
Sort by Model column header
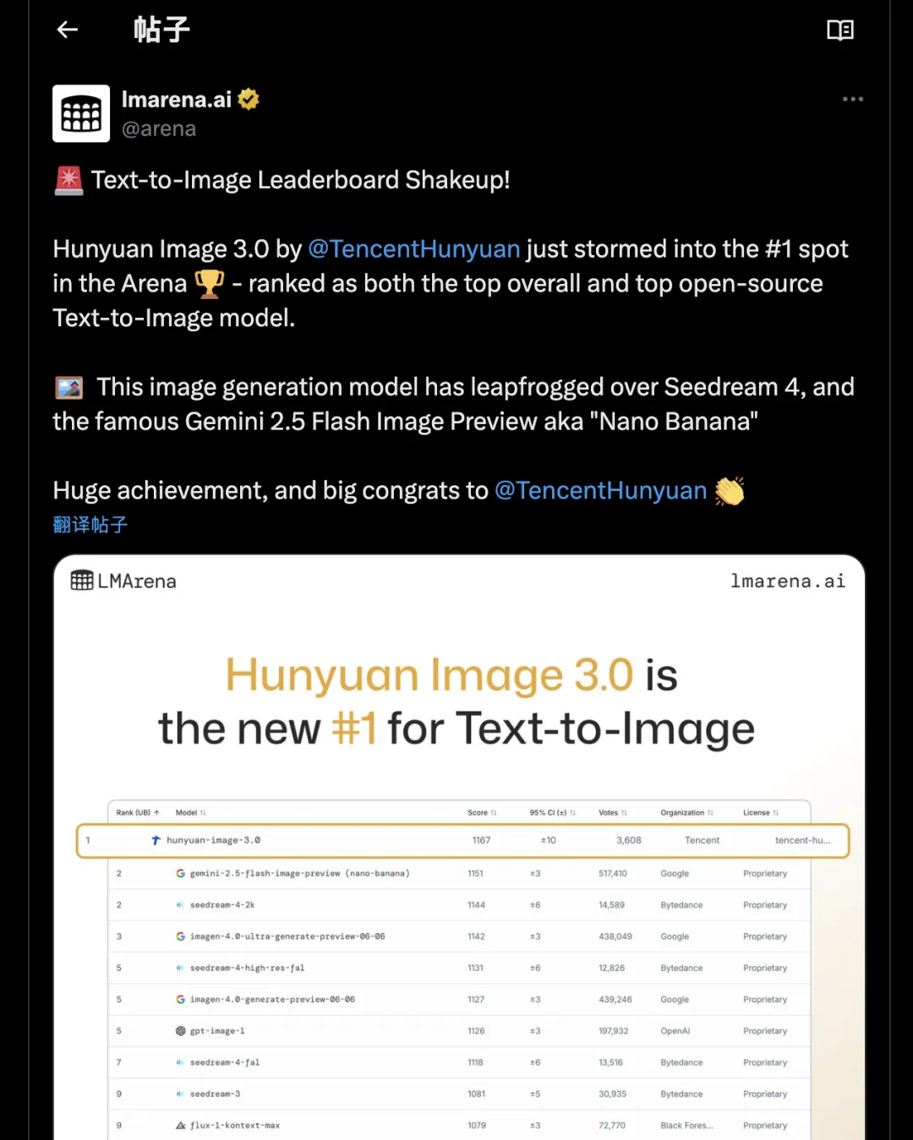pos(190,813)
